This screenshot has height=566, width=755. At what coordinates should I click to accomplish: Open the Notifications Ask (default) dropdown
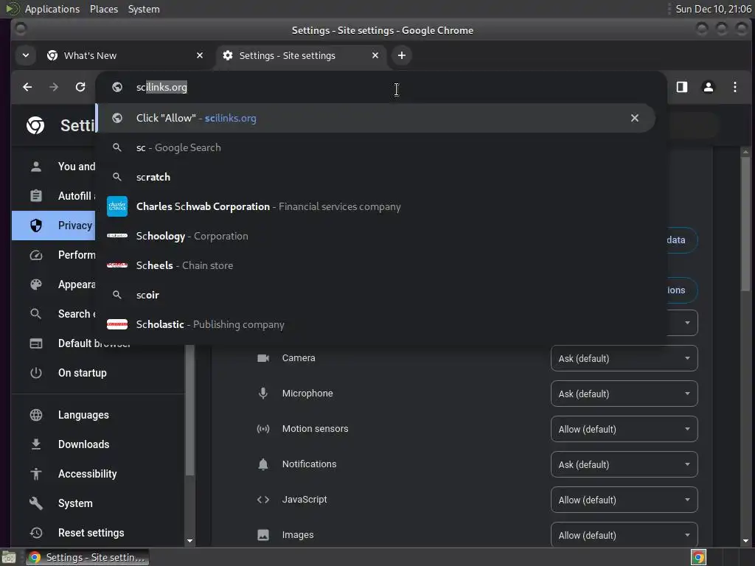tap(624, 464)
